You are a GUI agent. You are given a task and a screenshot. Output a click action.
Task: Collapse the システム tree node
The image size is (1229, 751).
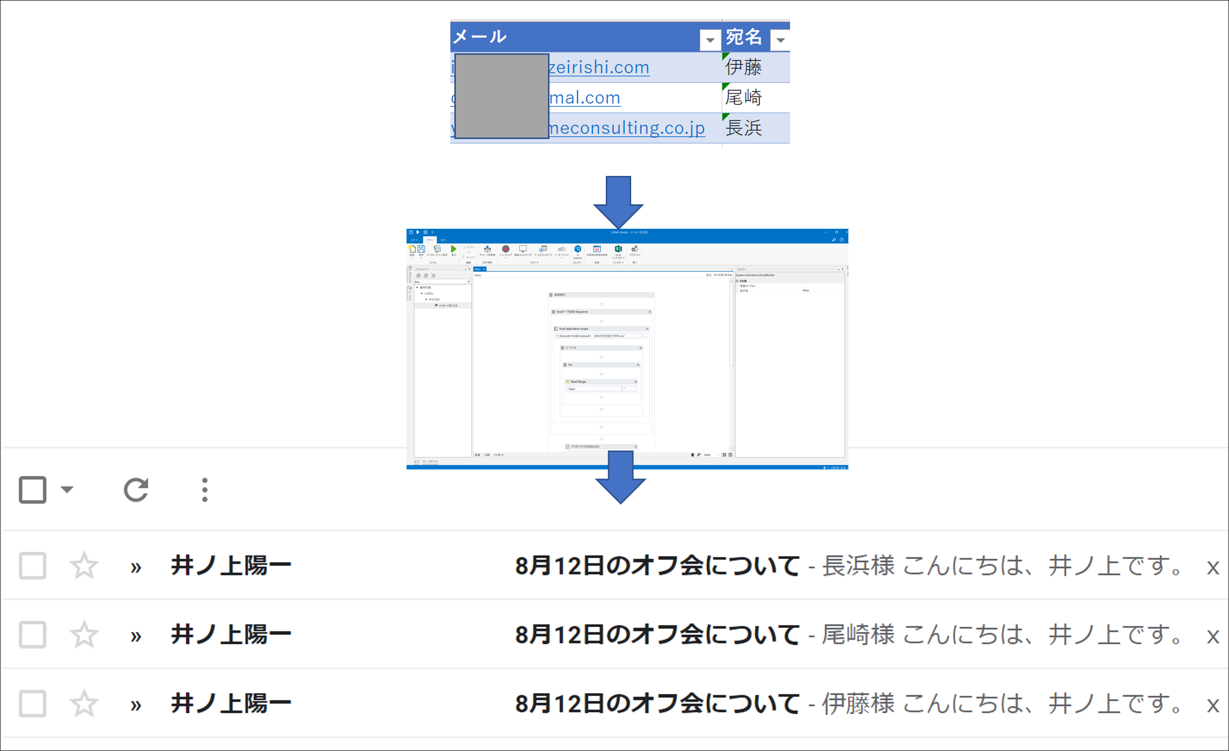(x=421, y=294)
